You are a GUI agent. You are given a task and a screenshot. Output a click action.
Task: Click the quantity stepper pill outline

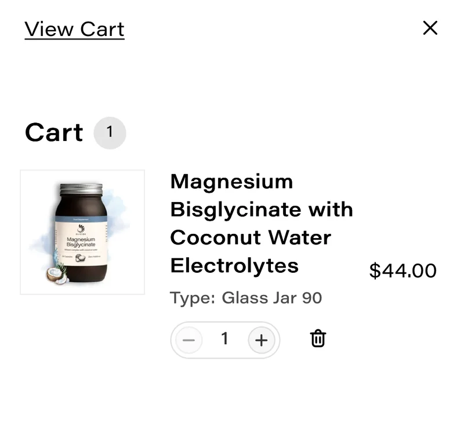coord(225,340)
